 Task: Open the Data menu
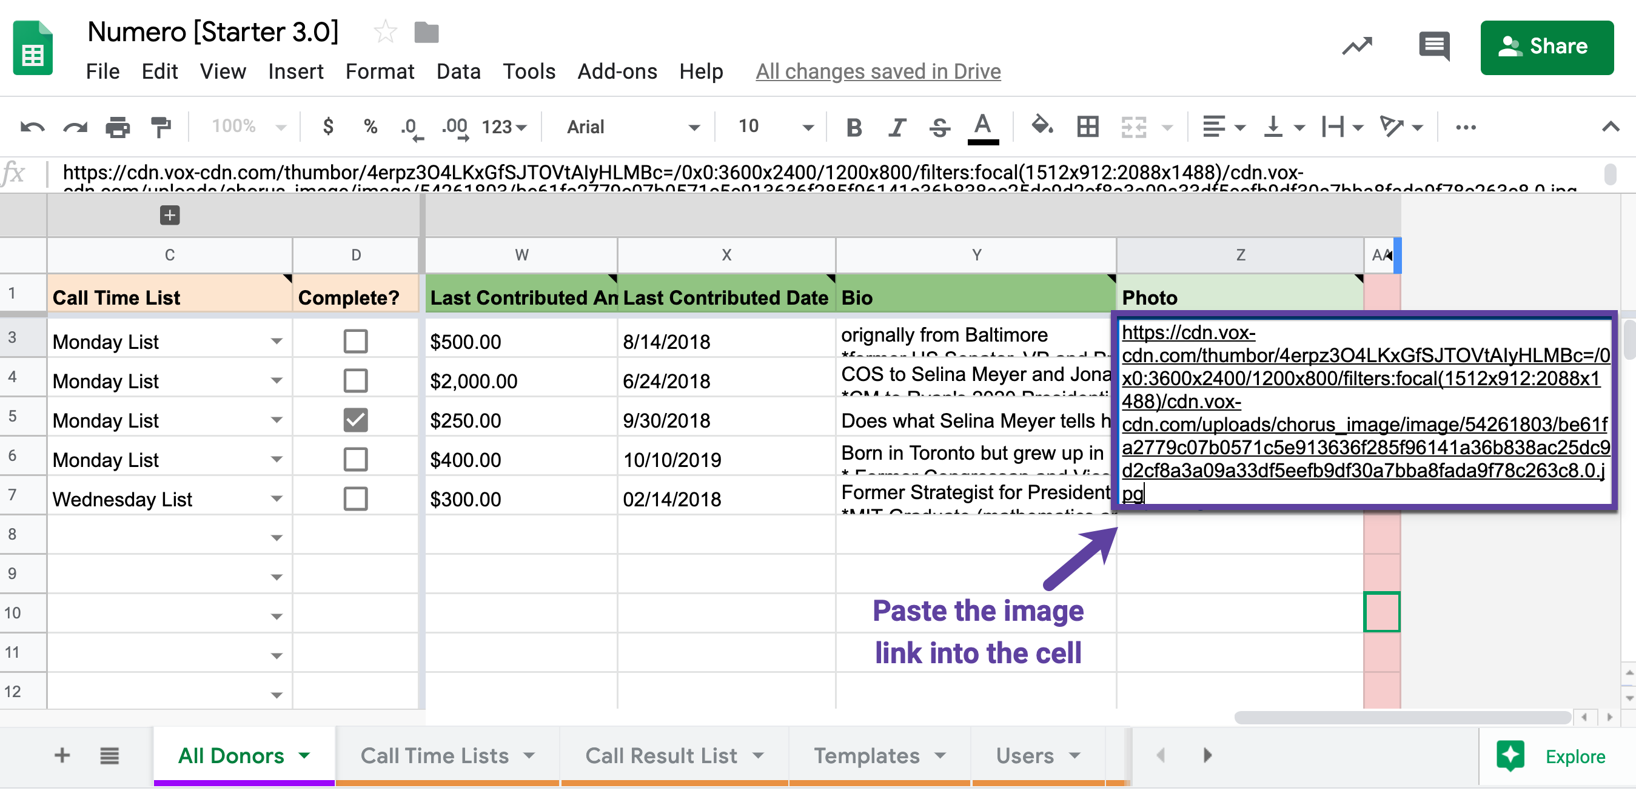pos(457,71)
